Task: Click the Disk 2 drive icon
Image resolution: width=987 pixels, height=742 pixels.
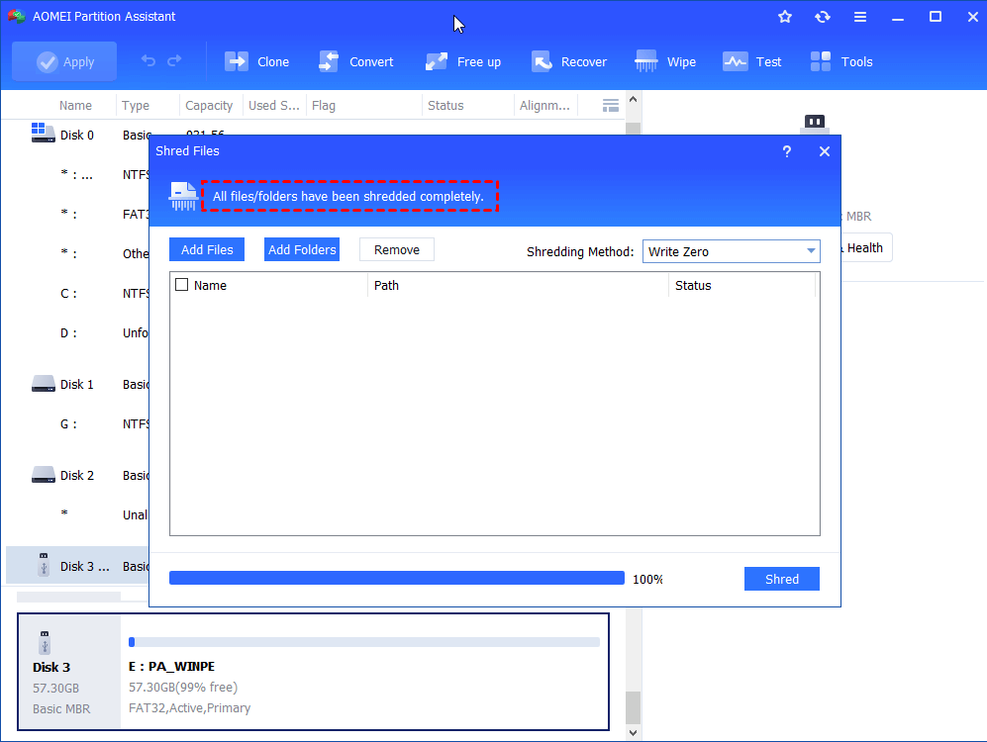Action: pyautogui.click(x=43, y=475)
